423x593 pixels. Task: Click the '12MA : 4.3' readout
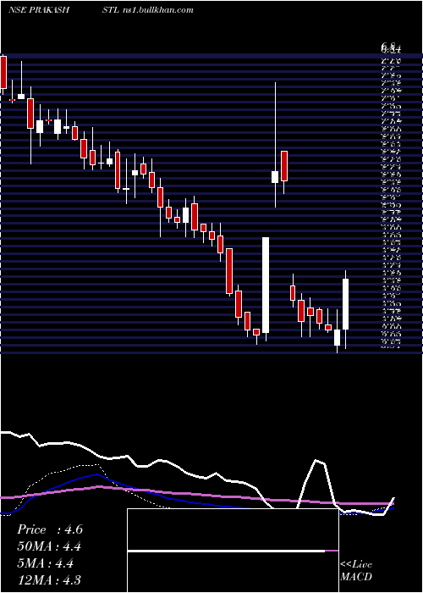(49, 579)
